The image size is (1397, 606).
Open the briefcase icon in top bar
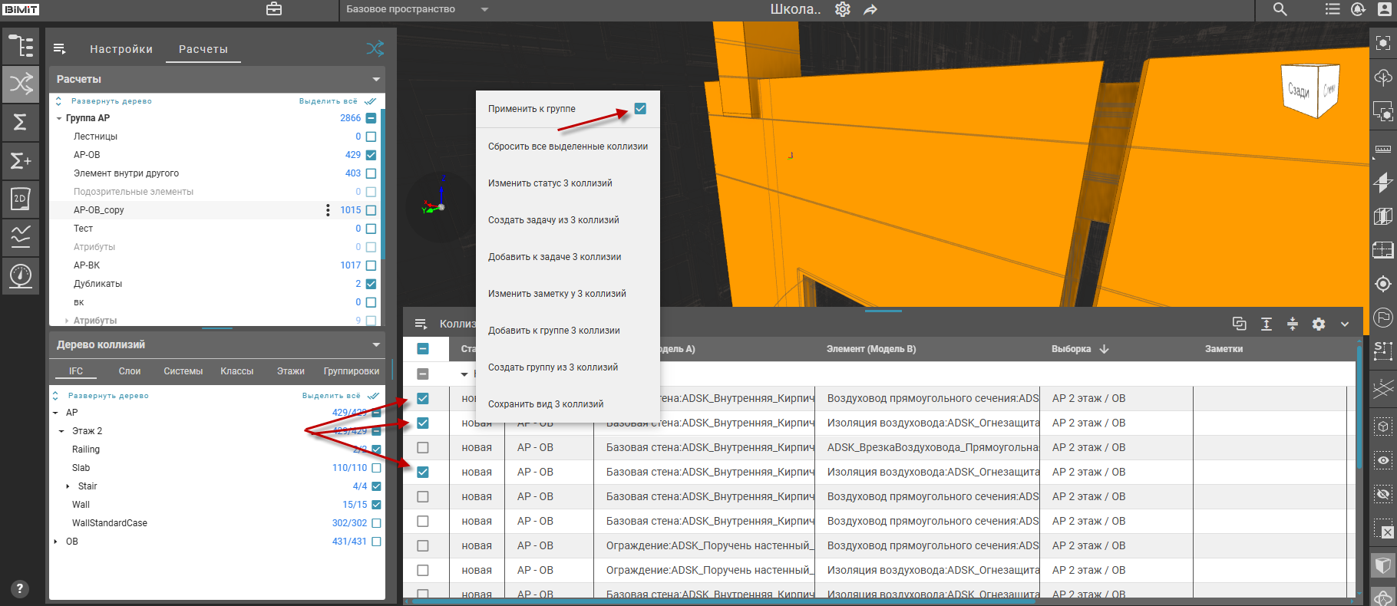click(274, 9)
